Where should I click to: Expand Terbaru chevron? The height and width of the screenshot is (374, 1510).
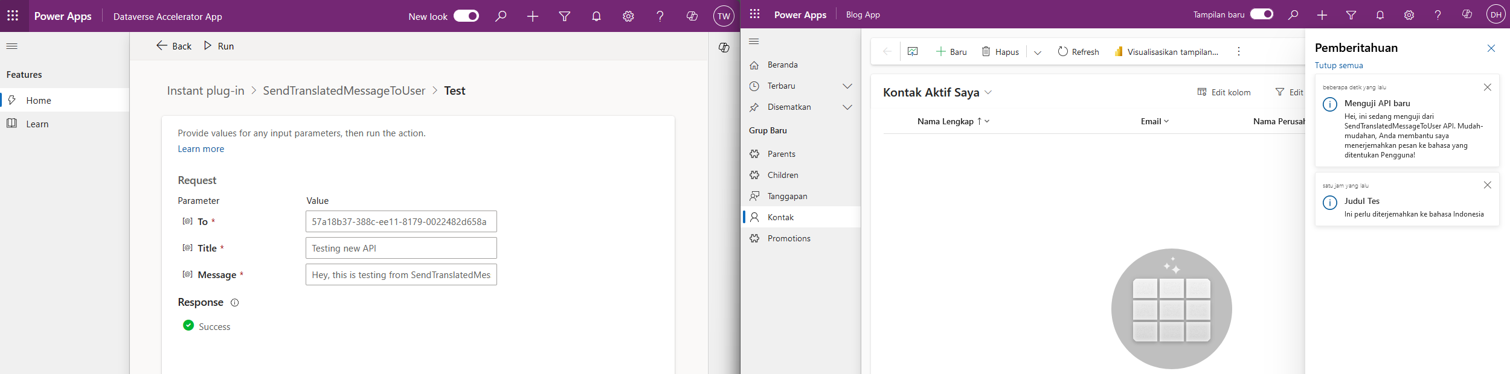(847, 86)
